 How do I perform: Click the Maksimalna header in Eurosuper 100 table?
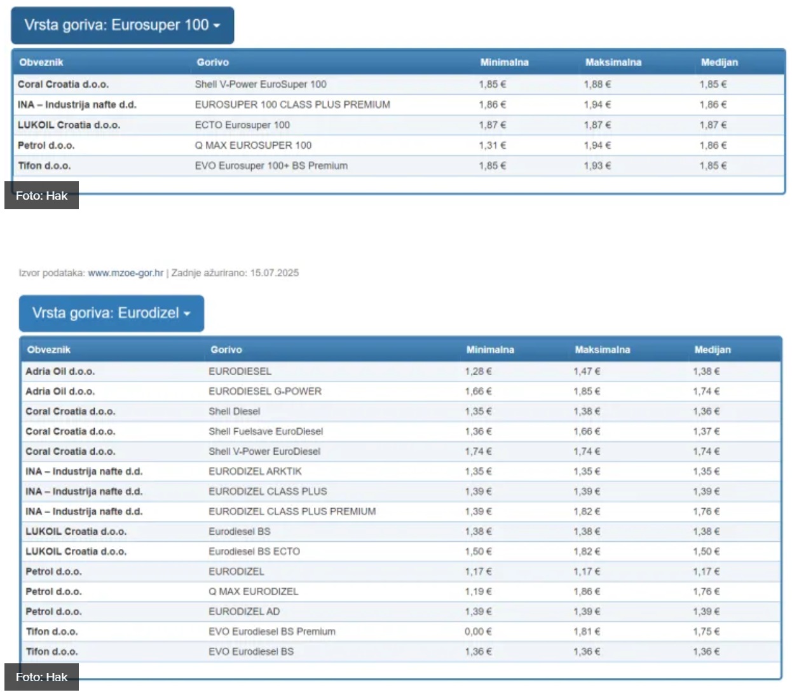tap(613, 62)
